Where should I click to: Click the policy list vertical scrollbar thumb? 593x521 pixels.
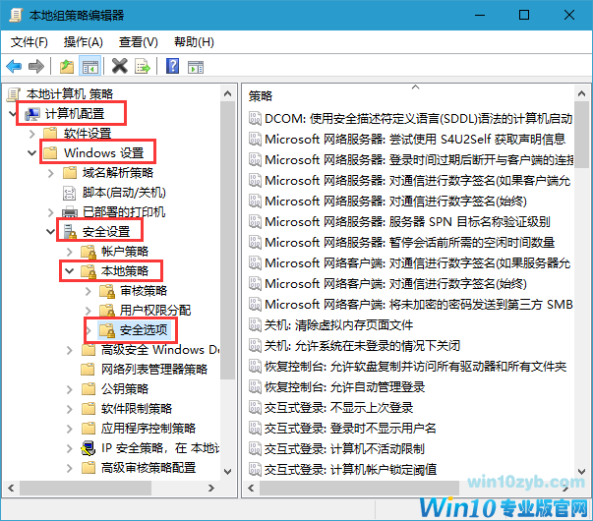tap(581, 135)
